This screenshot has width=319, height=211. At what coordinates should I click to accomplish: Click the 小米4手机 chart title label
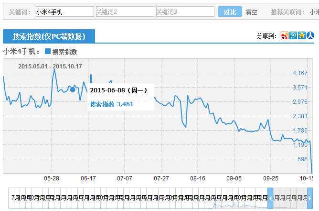(x=21, y=51)
